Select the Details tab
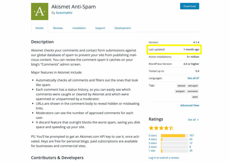The image size is (230, 162). (x=39, y=28)
